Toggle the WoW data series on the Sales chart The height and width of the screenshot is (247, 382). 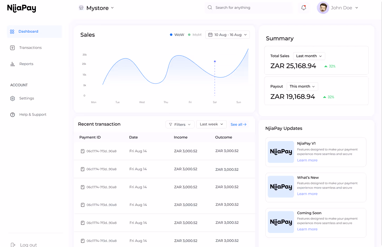coord(177,34)
